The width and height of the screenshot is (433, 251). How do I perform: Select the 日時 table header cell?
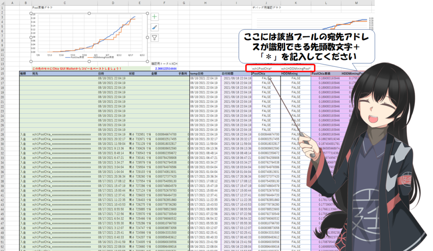pos(113,74)
